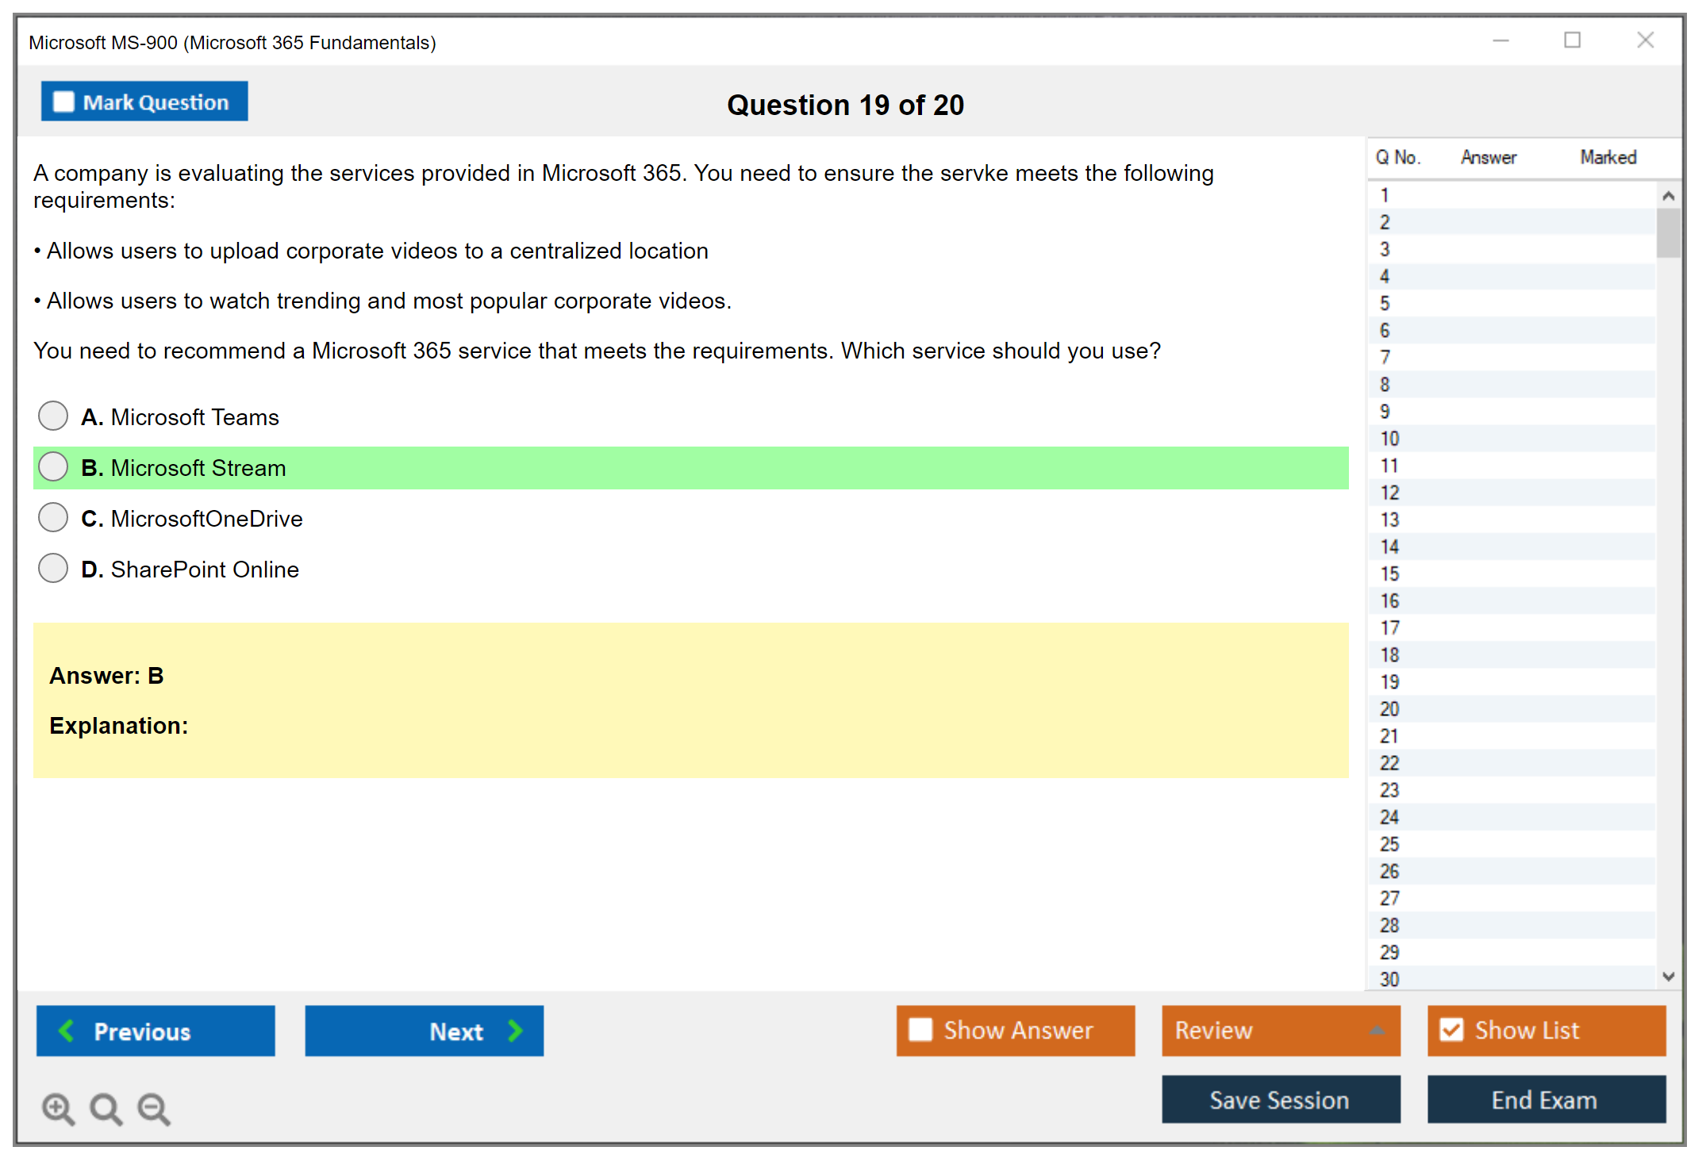The width and height of the screenshot is (1706, 1166).
Task: Go to question 20 in list
Action: coord(1389,709)
